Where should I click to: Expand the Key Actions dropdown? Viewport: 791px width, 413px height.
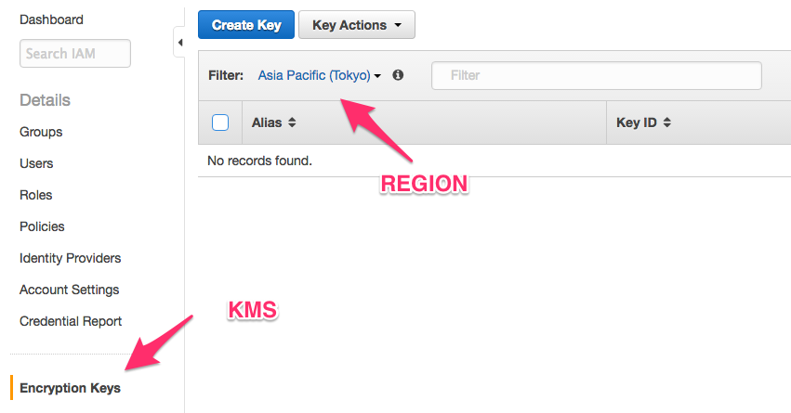[356, 25]
